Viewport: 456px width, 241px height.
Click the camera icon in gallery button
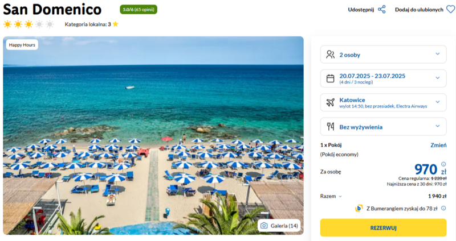point(264,226)
